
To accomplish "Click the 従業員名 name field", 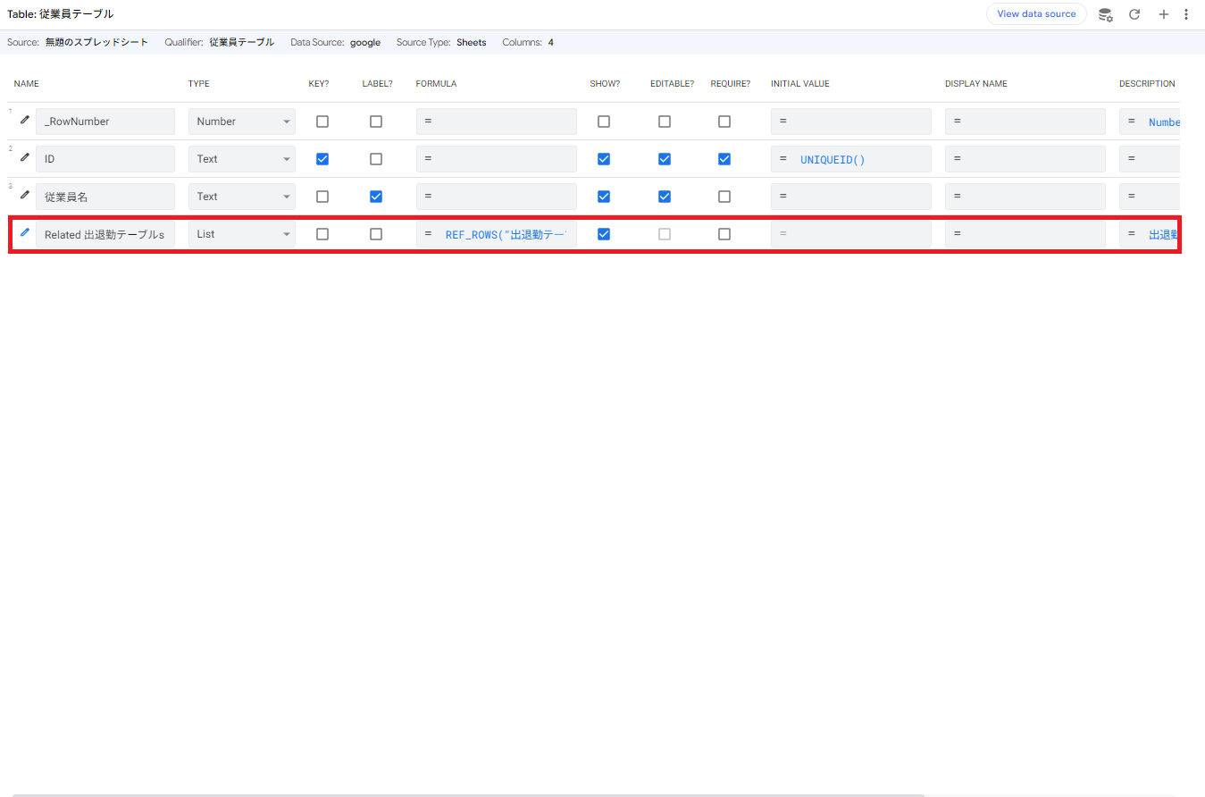I will point(105,197).
